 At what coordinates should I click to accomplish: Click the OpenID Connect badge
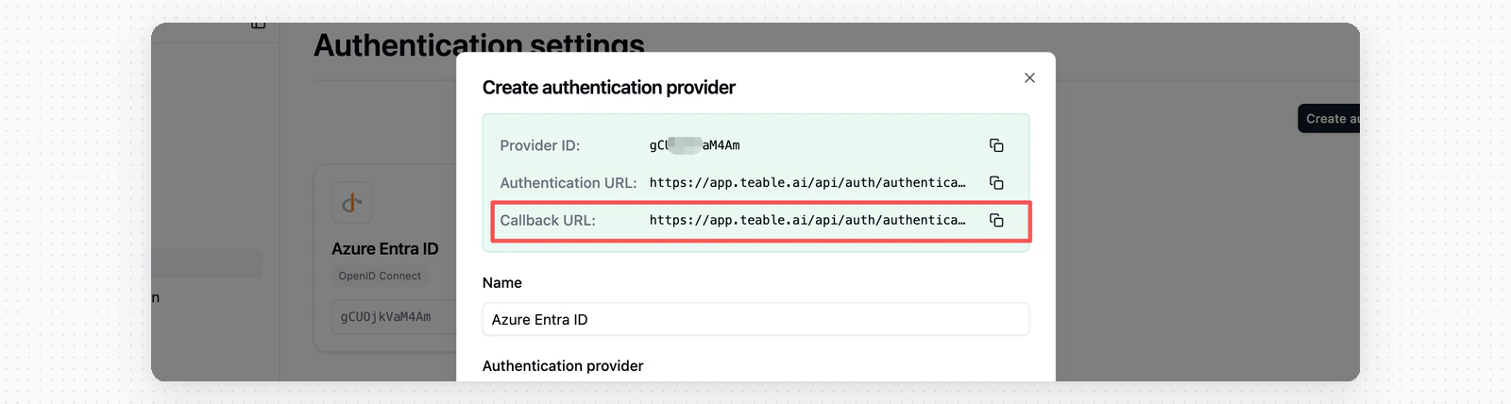point(380,276)
